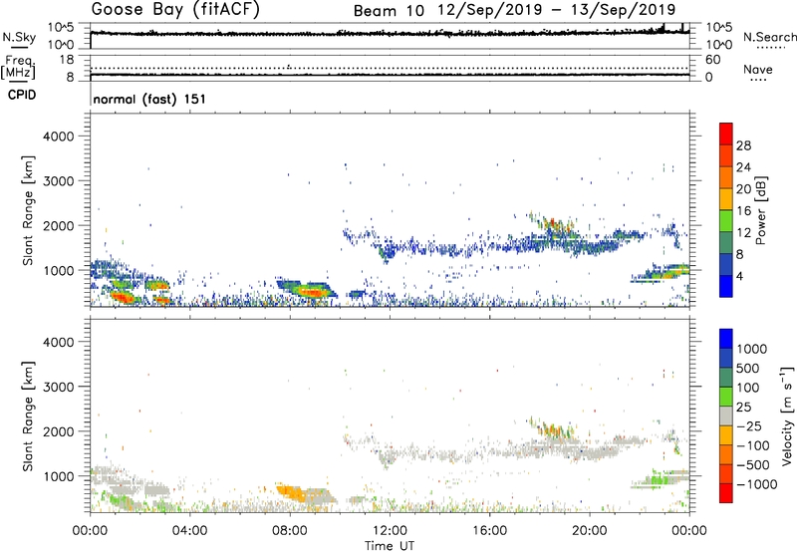
Task: Click the Power [dB] colorbar label
Action: 760,210
